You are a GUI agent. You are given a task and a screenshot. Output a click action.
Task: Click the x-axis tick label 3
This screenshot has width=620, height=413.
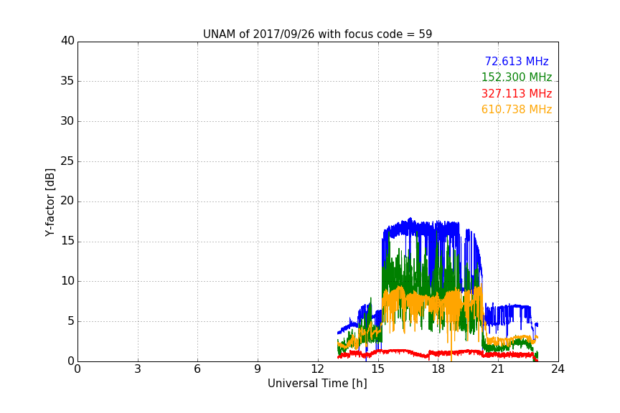[x=138, y=369]
